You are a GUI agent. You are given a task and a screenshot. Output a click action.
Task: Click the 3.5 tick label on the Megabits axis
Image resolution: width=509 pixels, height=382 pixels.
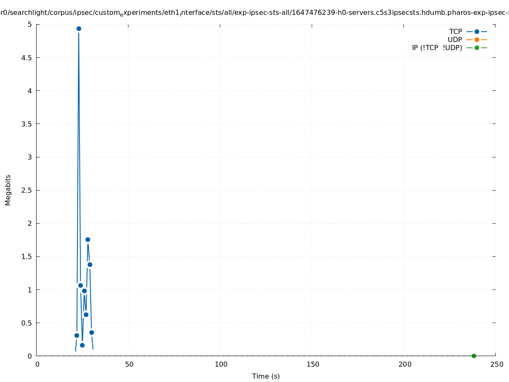pyautogui.click(x=26, y=124)
